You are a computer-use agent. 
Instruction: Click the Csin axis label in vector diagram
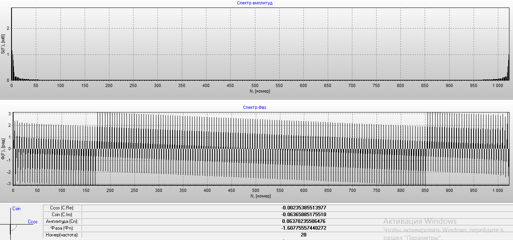16,208
